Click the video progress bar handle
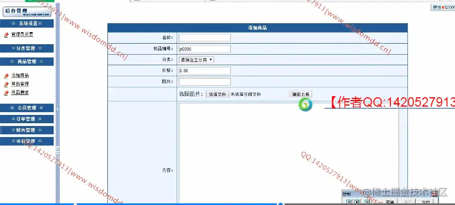Screen dimensions: 455x205 [x=281, y=204]
